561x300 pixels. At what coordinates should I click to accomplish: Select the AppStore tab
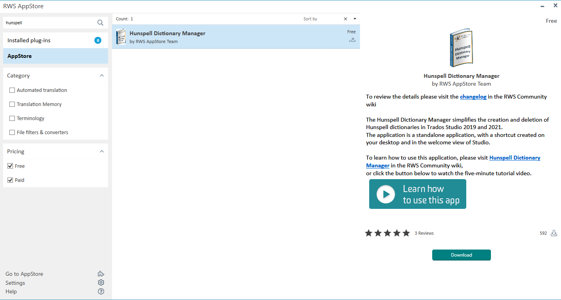(x=56, y=56)
